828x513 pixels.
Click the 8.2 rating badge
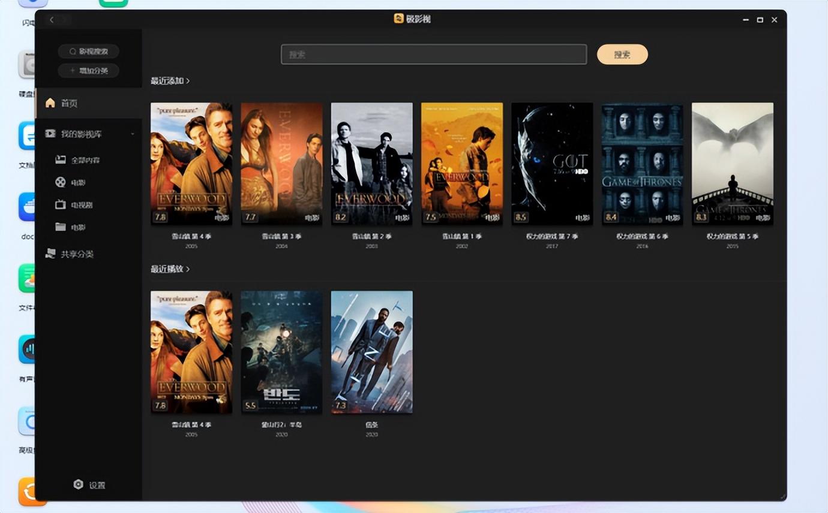click(341, 217)
